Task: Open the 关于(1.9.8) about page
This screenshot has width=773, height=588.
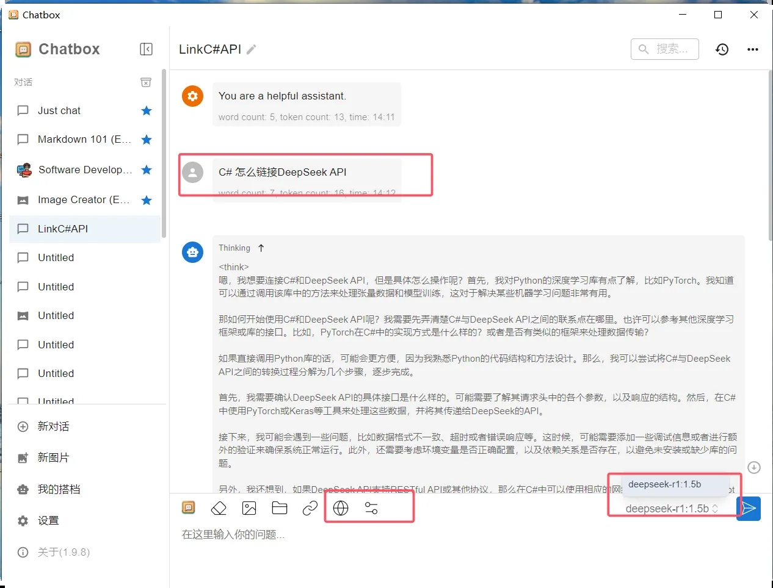Action: [x=85, y=552]
